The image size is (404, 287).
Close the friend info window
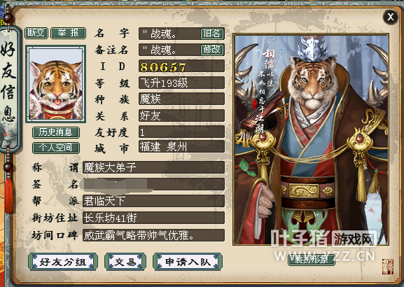pyautogui.click(x=390, y=17)
